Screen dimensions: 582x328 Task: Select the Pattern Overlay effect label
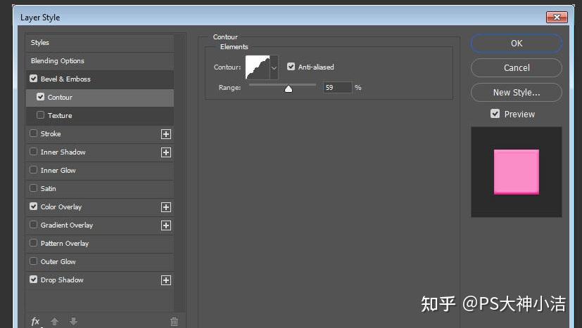65,244
